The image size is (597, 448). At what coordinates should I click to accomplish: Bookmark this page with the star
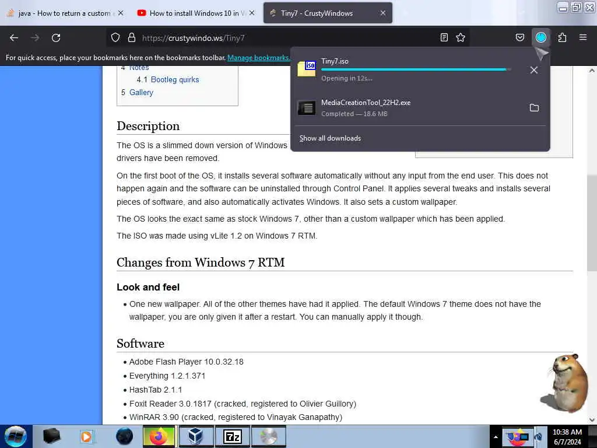tap(461, 37)
